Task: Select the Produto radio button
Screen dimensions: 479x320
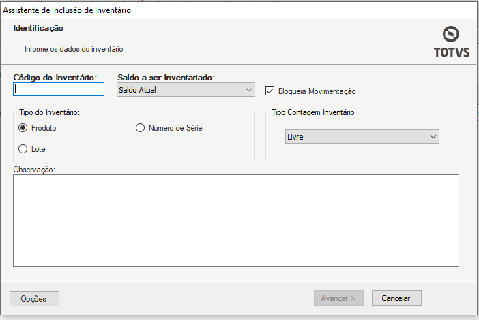Action: pyautogui.click(x=23, y=128)
